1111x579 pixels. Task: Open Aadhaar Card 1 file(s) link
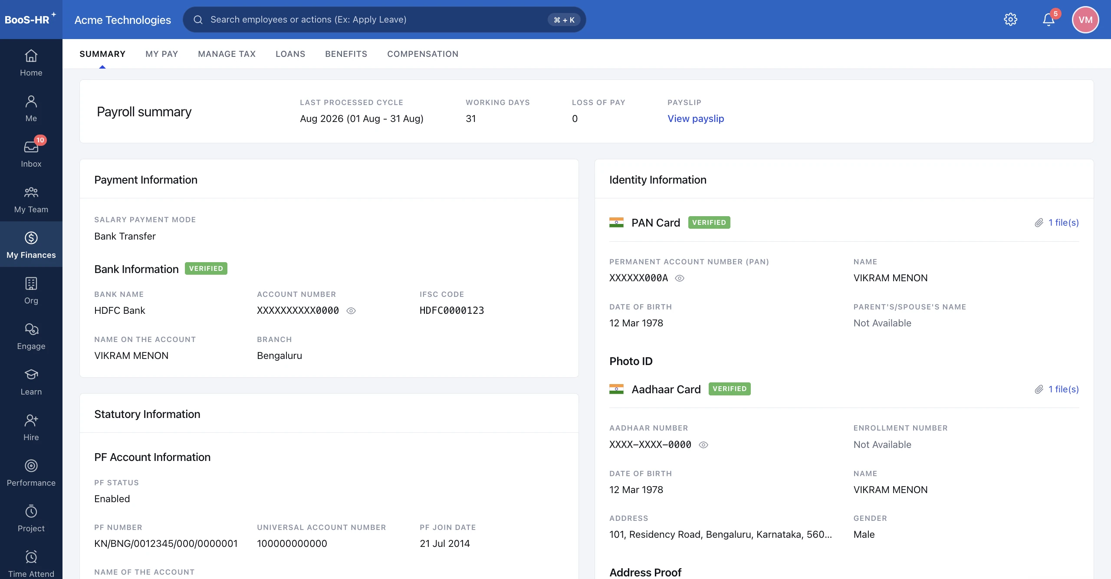click(1064, 389)
